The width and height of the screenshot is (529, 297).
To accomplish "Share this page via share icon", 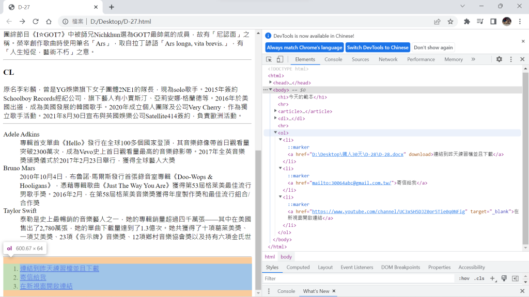I will click(x=437, y=22).
